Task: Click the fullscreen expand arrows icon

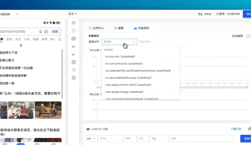Action: 74,62
